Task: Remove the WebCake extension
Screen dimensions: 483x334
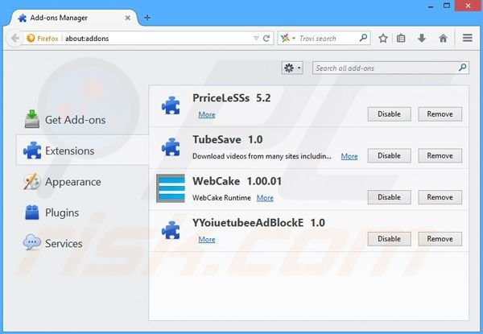Action: click(440, 197)
